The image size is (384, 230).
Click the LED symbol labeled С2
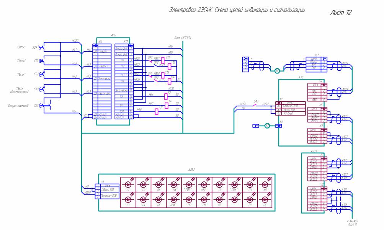(x=143, y=184)
